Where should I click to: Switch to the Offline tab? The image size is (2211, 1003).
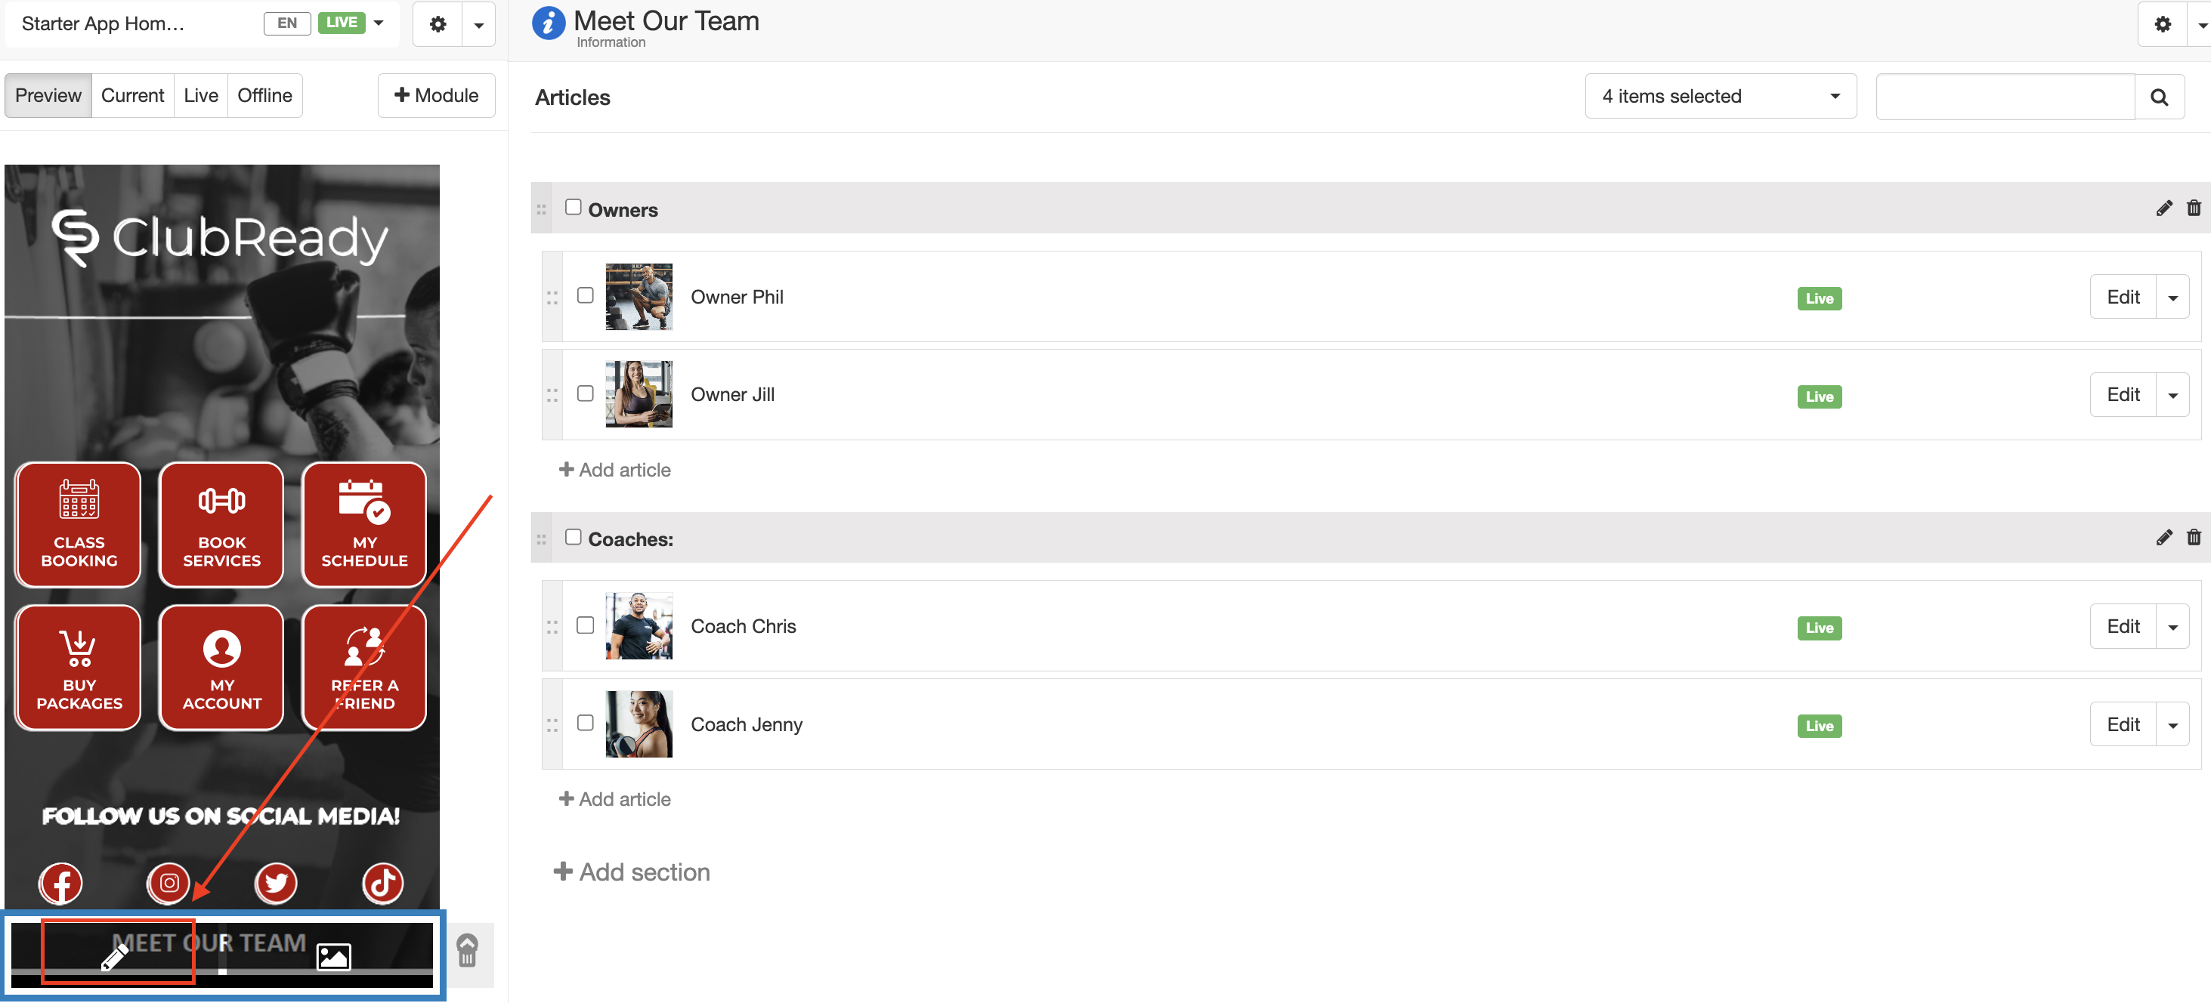point(264,94)
